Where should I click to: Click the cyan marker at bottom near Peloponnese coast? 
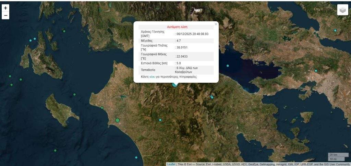point(136,157)
